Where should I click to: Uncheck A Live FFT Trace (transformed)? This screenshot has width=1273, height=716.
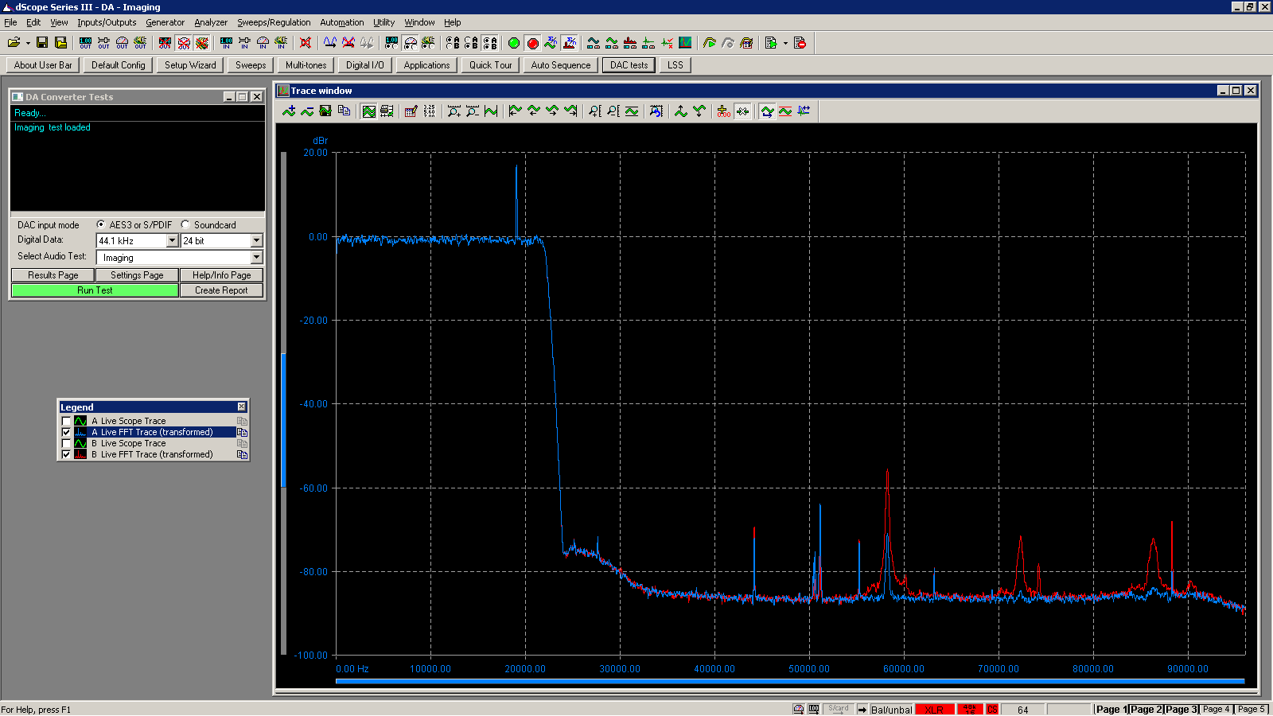(66, 433)
